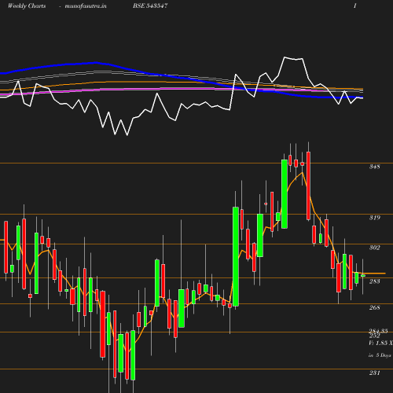Select the 348 price level label
Viewport: 393px width, 393px height.
[x=374, y=167]
